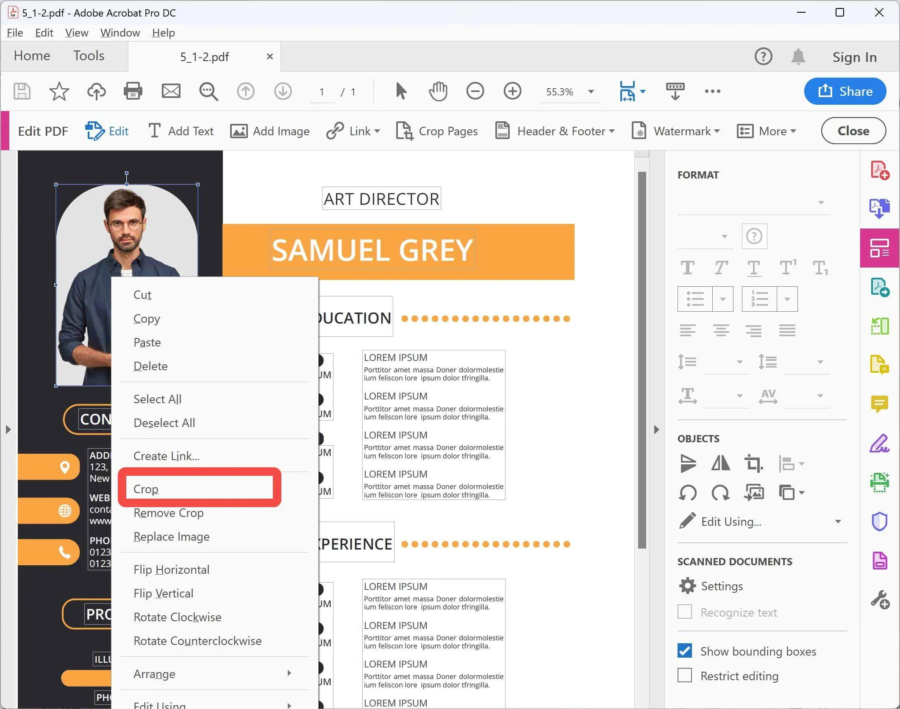Open the Help question mark icon

tap(763, 56)
